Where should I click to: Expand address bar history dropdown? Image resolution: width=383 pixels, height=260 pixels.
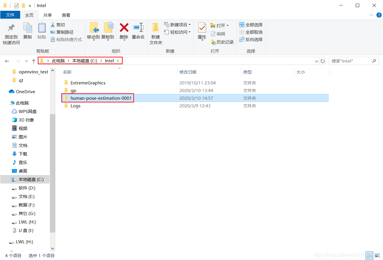coord(317,61)
